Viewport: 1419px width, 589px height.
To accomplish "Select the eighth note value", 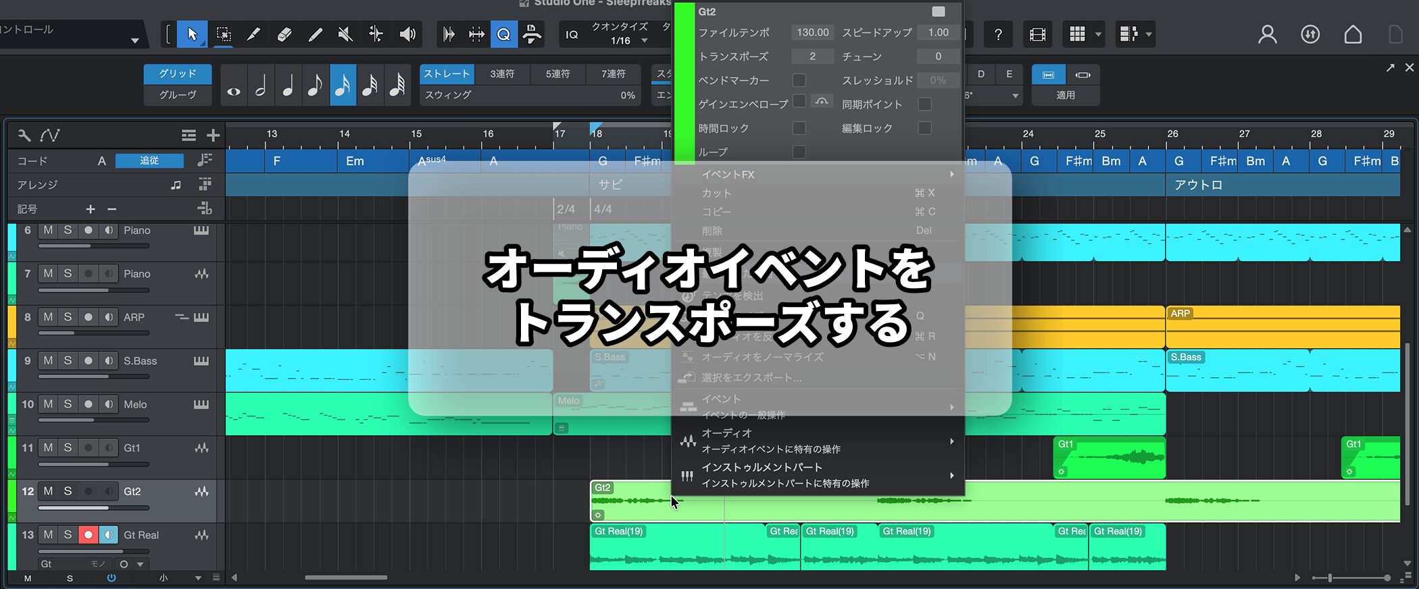I will point(315,86).
